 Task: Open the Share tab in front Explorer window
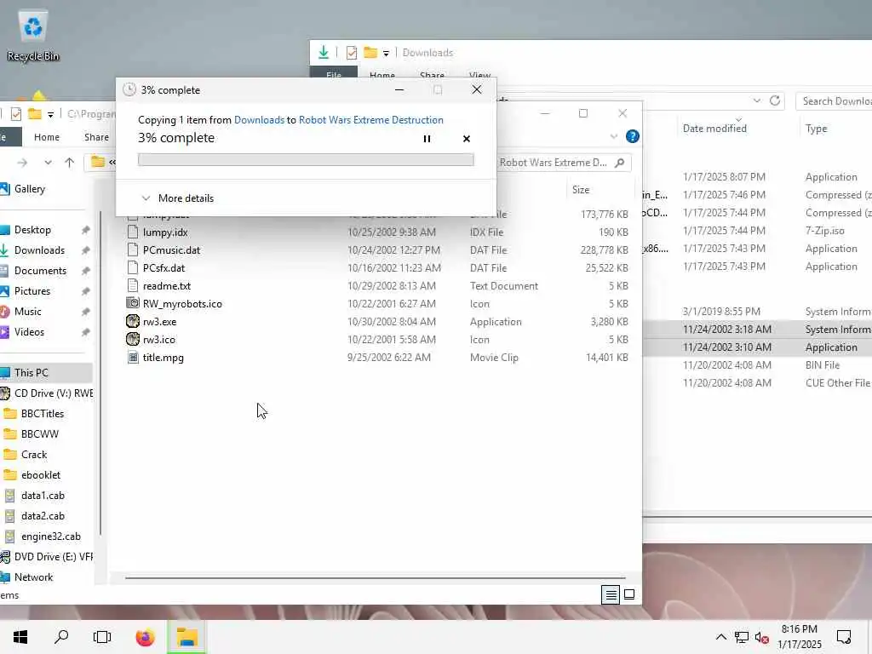pyautogui.click(x=96, y=137)
